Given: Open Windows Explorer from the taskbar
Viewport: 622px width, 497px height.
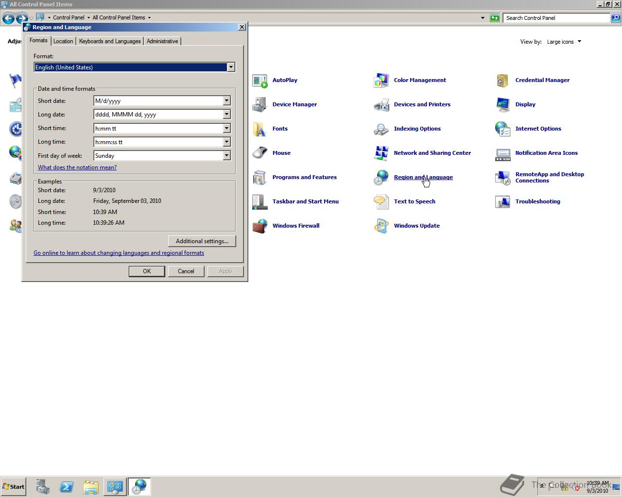Looking at the screenshot, I should tap(91, 487).
